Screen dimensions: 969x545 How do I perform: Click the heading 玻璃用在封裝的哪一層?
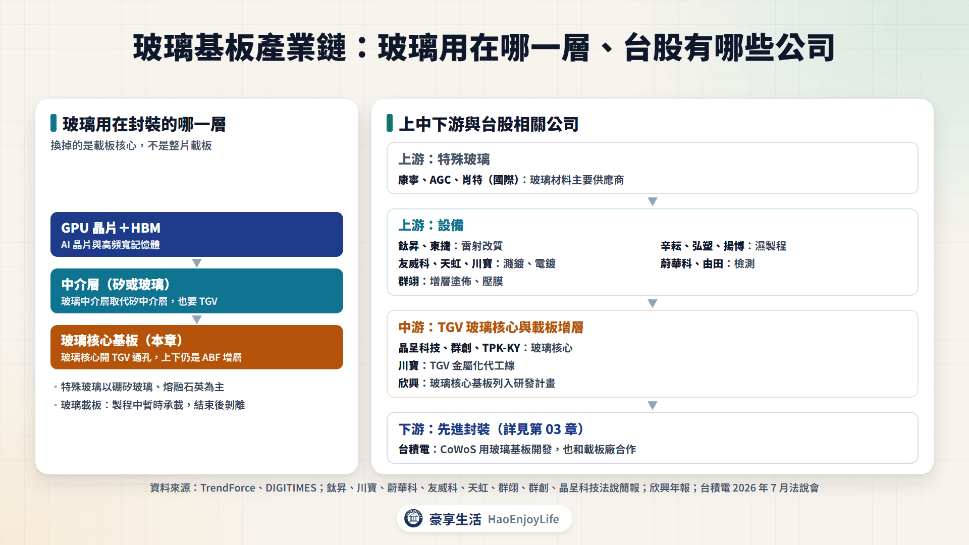pyautogui.click(x=144, y=124)
